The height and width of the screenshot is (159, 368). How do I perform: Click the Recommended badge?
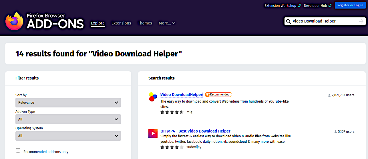(x=218, y=95)
